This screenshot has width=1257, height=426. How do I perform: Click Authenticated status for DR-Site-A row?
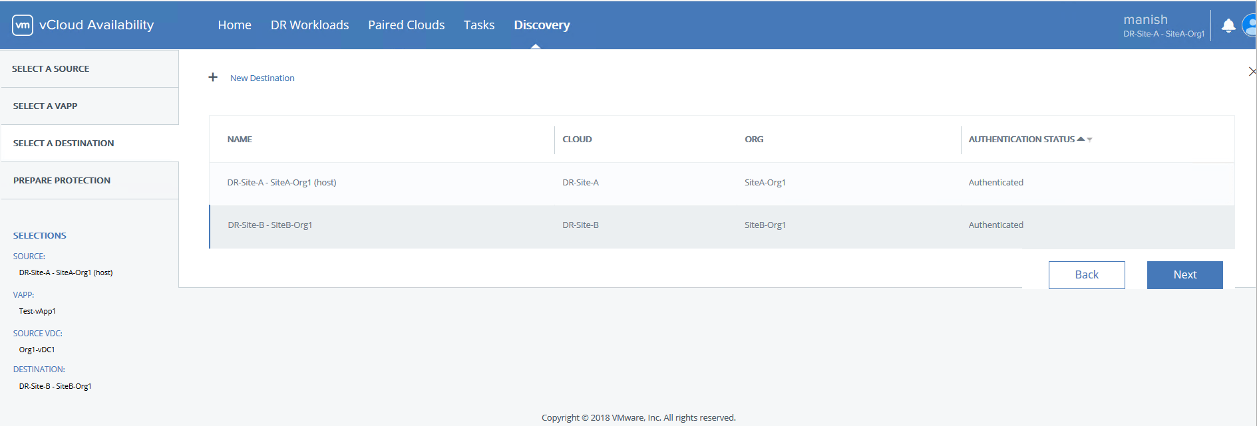click(x=995, y=182)
